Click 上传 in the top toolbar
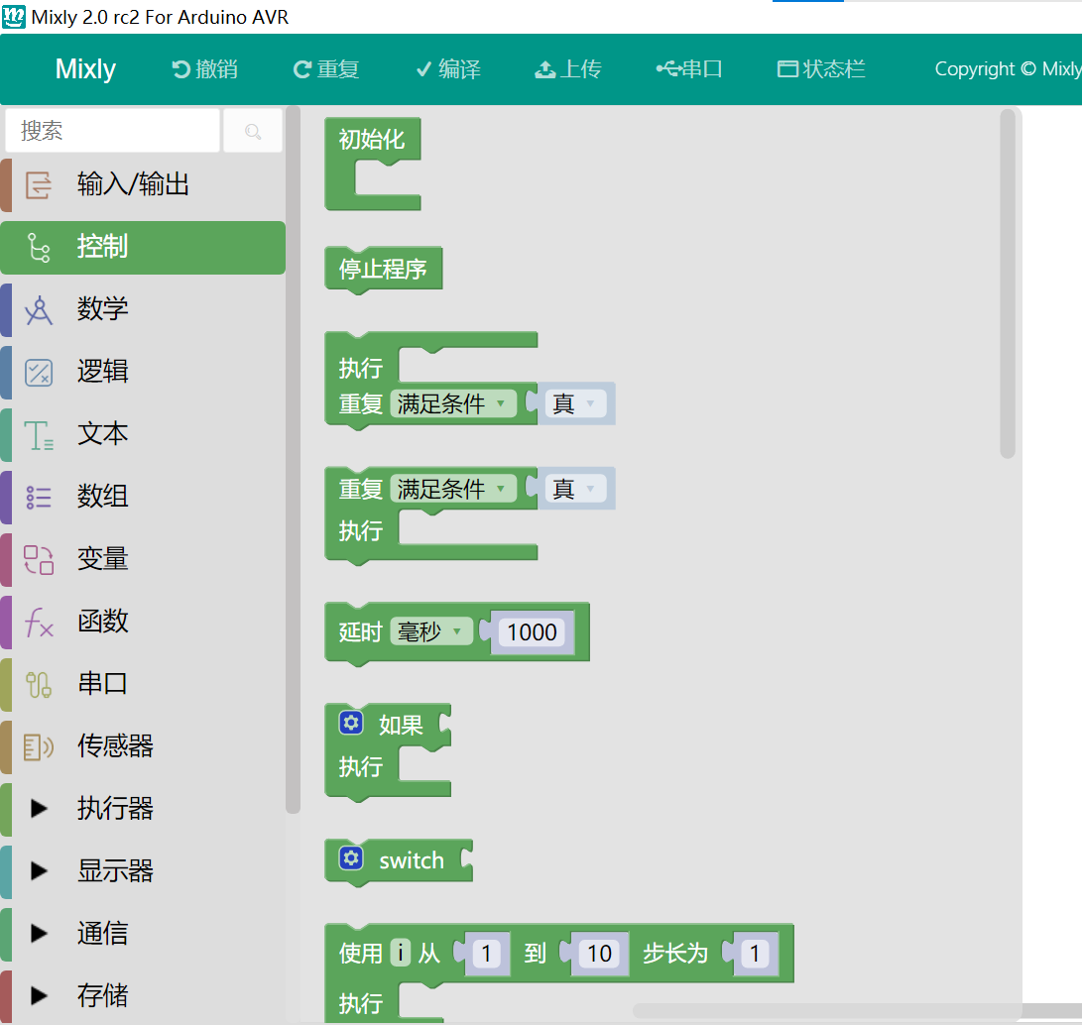 (x=568, y=69)
